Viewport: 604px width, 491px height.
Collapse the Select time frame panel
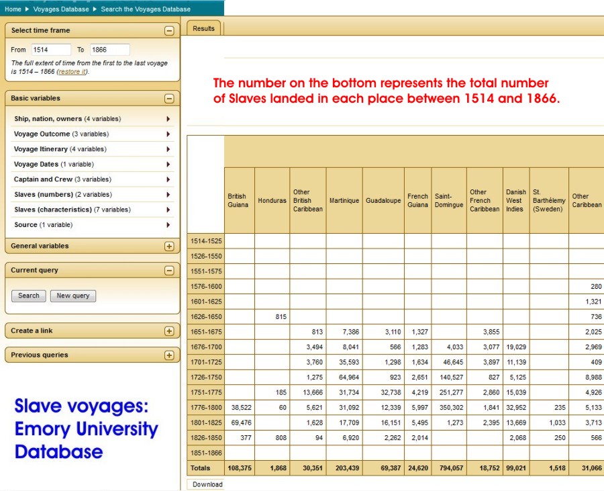(x=169, y=31)
